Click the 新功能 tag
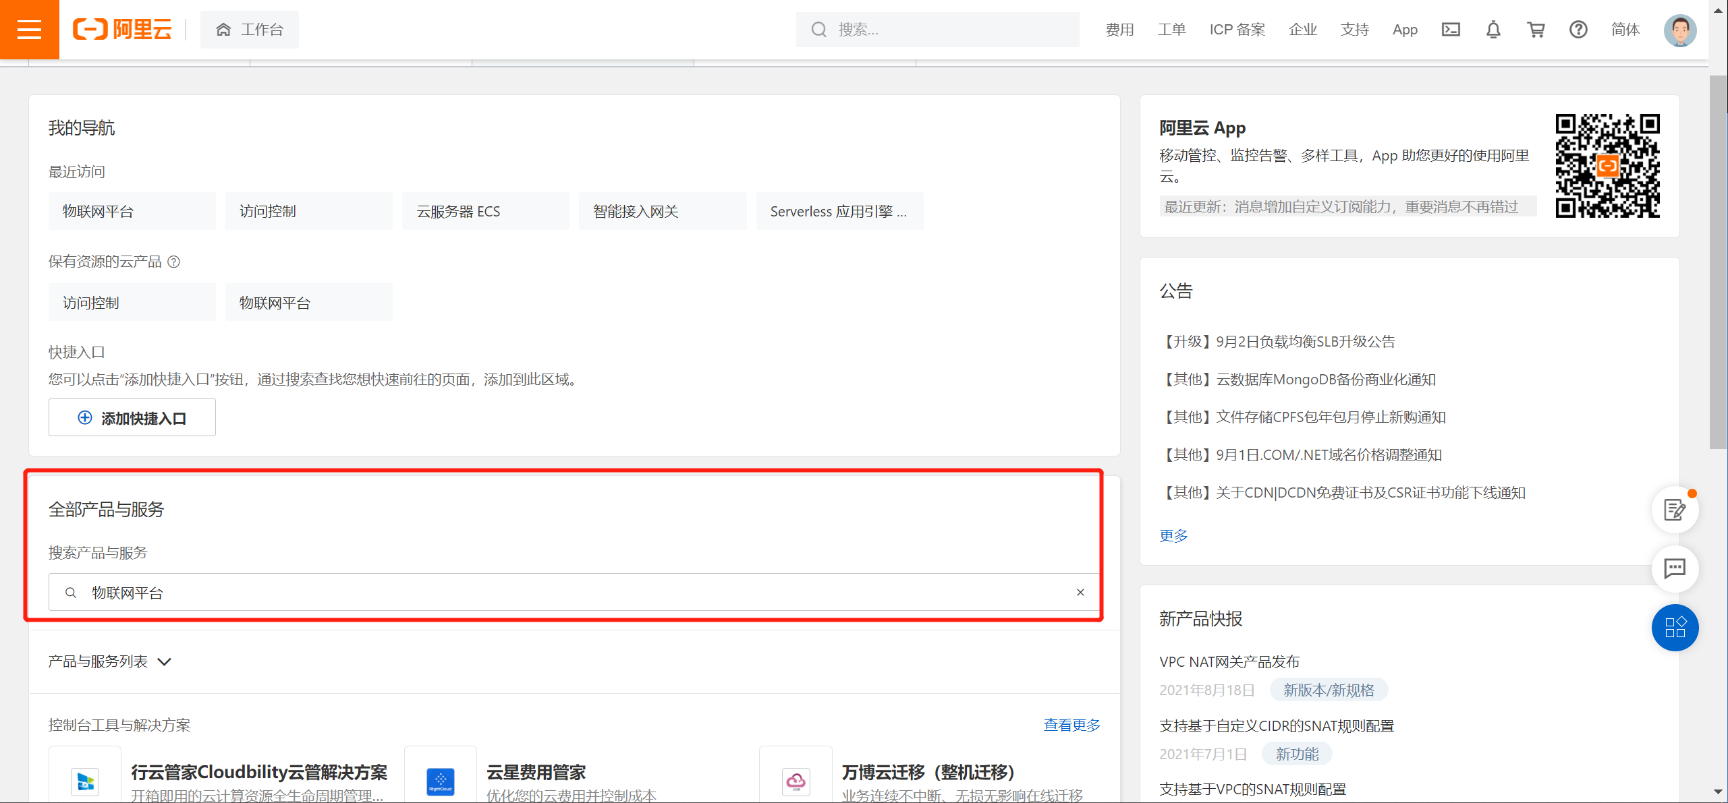The width and height of the screenshot is (1728, 803). coord(1297,754)
